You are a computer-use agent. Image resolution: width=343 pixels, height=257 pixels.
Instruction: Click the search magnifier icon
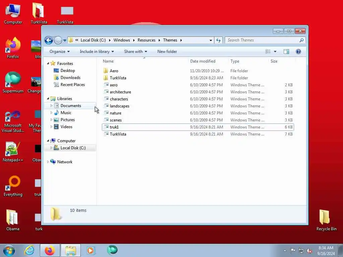301,40
